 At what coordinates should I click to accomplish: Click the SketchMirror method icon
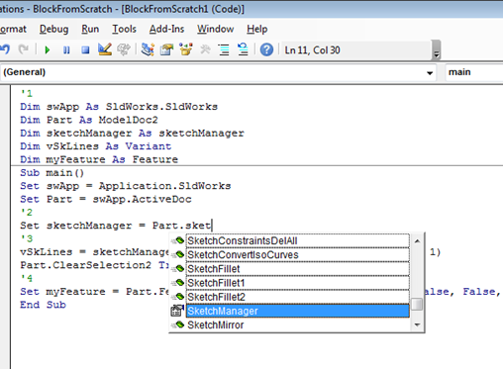point(178,324)
